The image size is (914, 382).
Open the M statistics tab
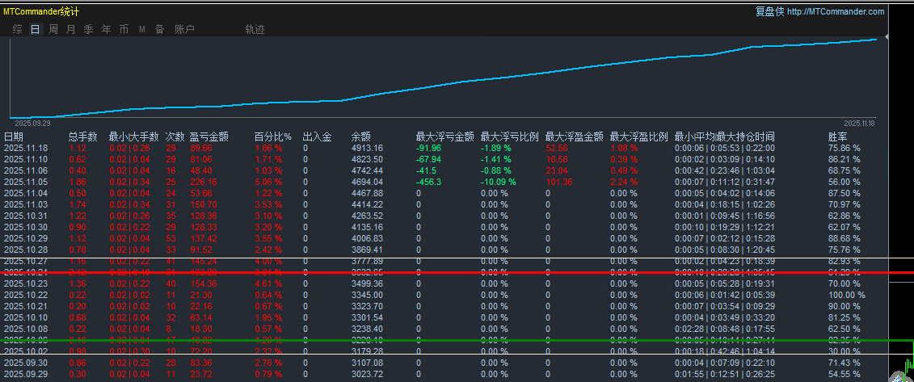point(141,29)
